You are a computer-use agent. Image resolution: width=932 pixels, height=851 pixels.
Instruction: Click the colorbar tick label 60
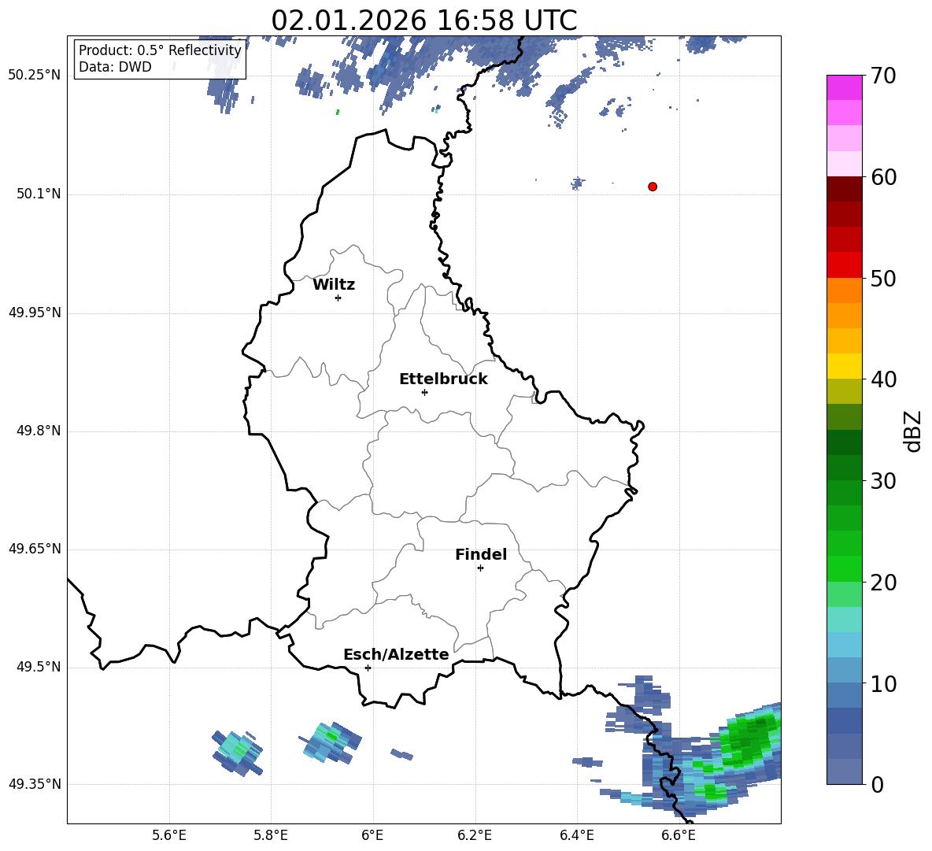[883, 177]
